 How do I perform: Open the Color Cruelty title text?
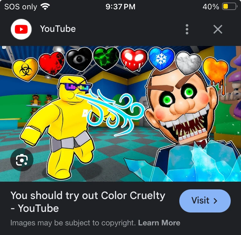pyautogui.click(x=88, y=202)
